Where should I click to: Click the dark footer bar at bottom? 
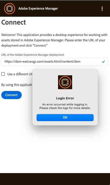click(x=55, y=179)
